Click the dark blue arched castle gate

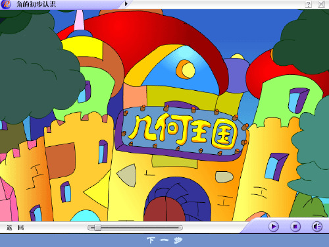tap(177, 199)
